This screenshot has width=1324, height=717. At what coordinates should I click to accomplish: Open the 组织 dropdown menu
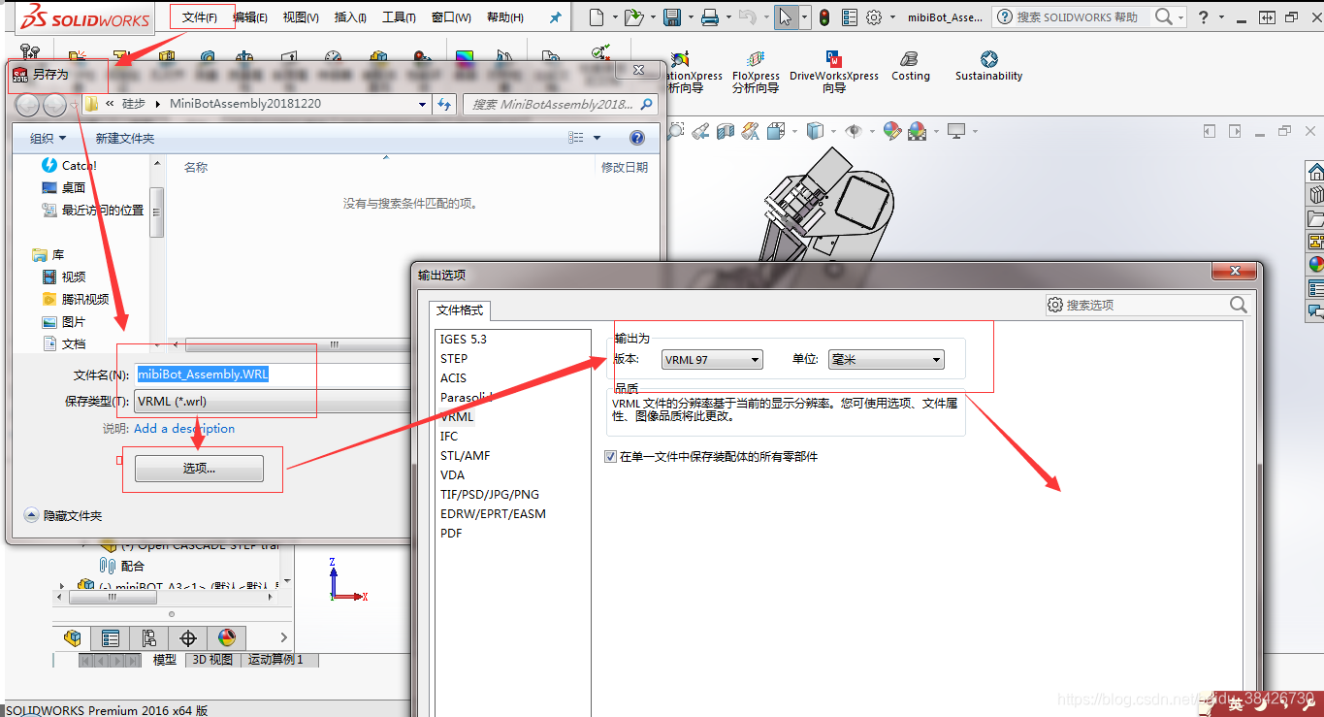[48, 139]
